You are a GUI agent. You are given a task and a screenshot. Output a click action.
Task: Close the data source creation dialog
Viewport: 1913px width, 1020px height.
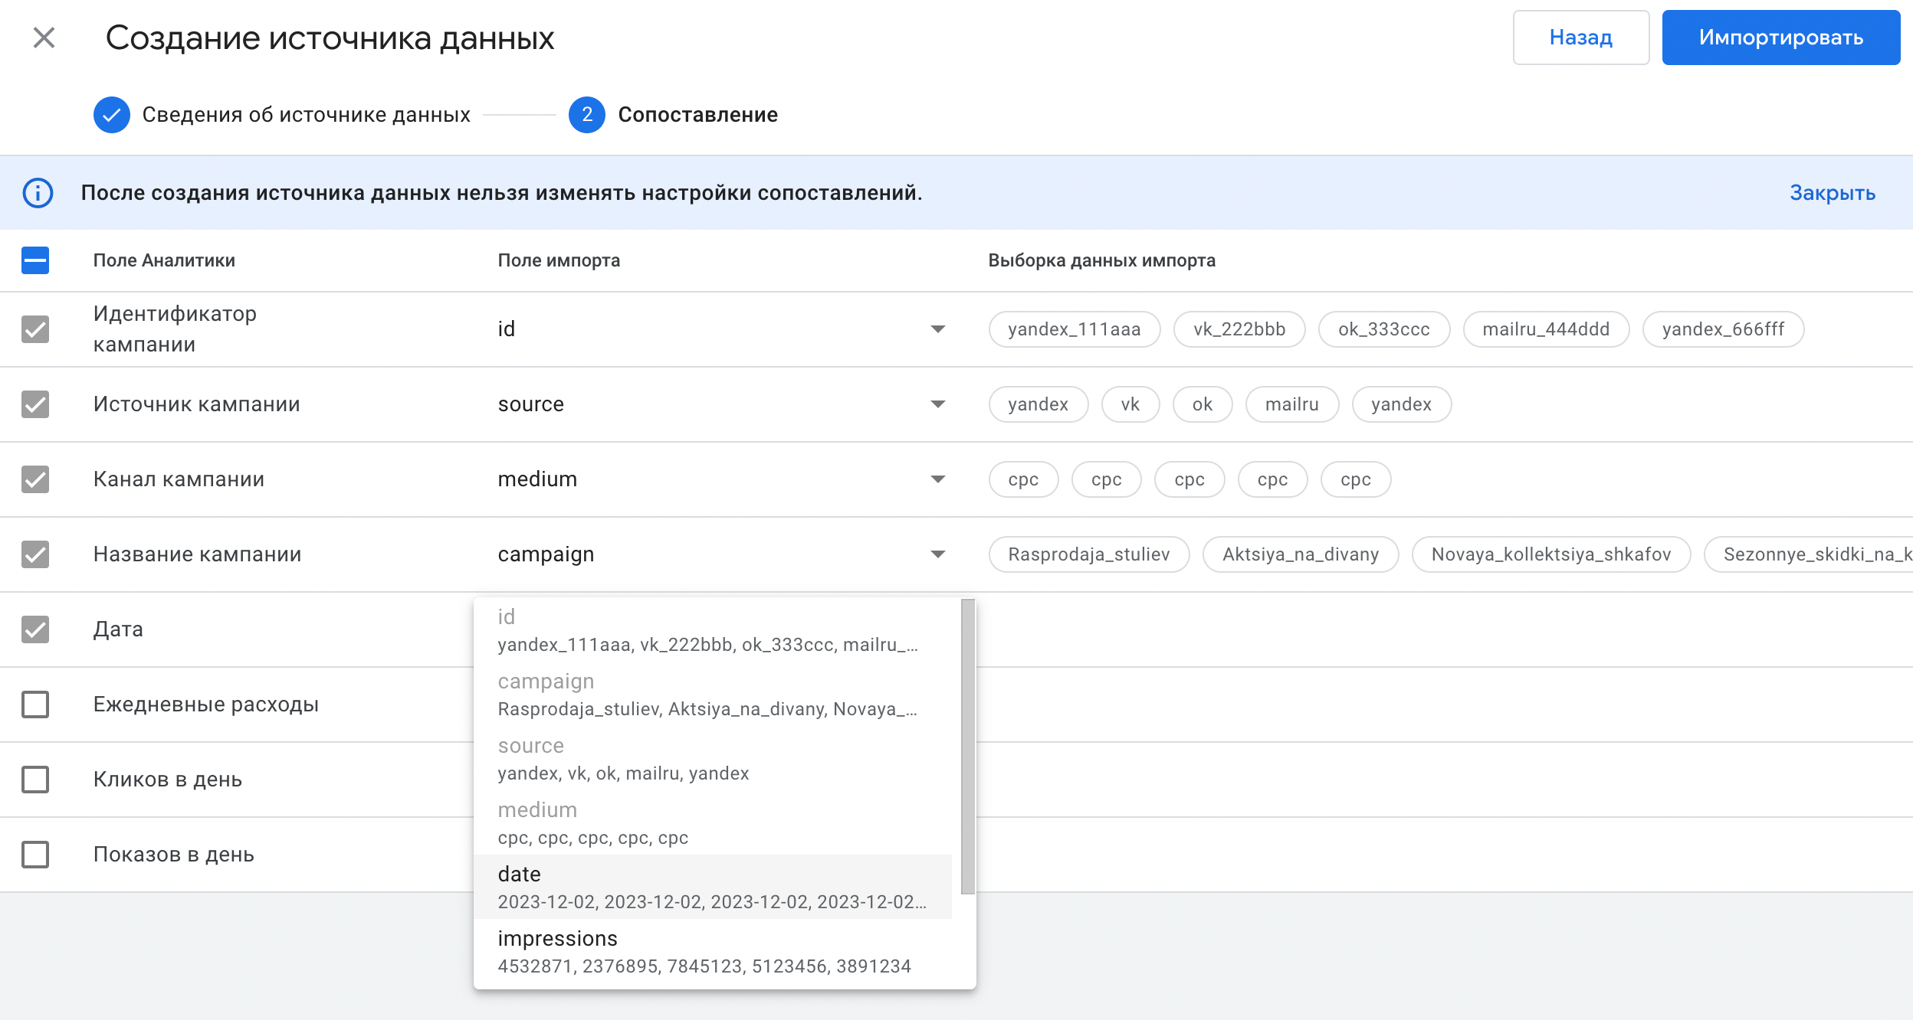coord(44,38)
